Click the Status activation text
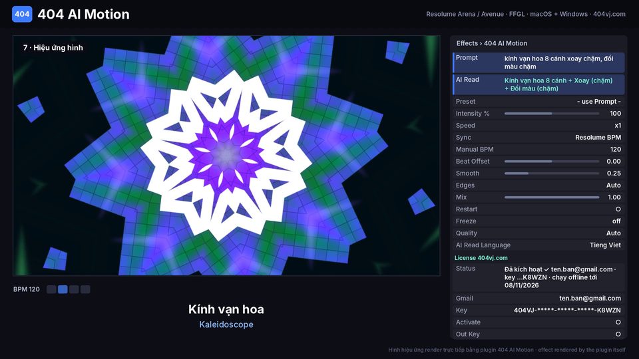Screen dimensions: 639x359 [560, 277]
